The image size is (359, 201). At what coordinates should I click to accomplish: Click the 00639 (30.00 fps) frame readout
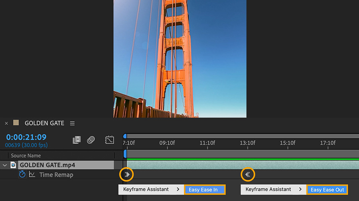click(26, 145)
